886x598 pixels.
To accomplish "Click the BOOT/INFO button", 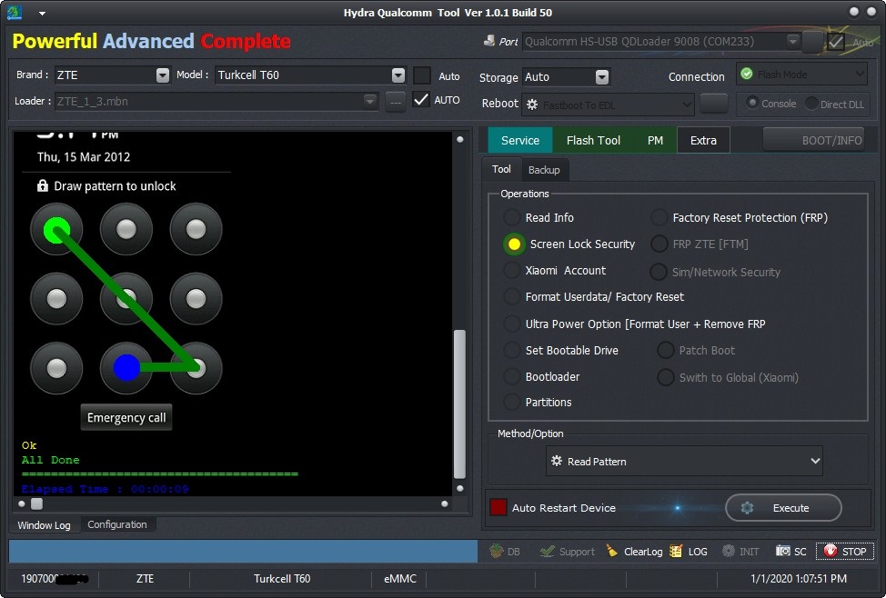I will click(x=813, y=140).
